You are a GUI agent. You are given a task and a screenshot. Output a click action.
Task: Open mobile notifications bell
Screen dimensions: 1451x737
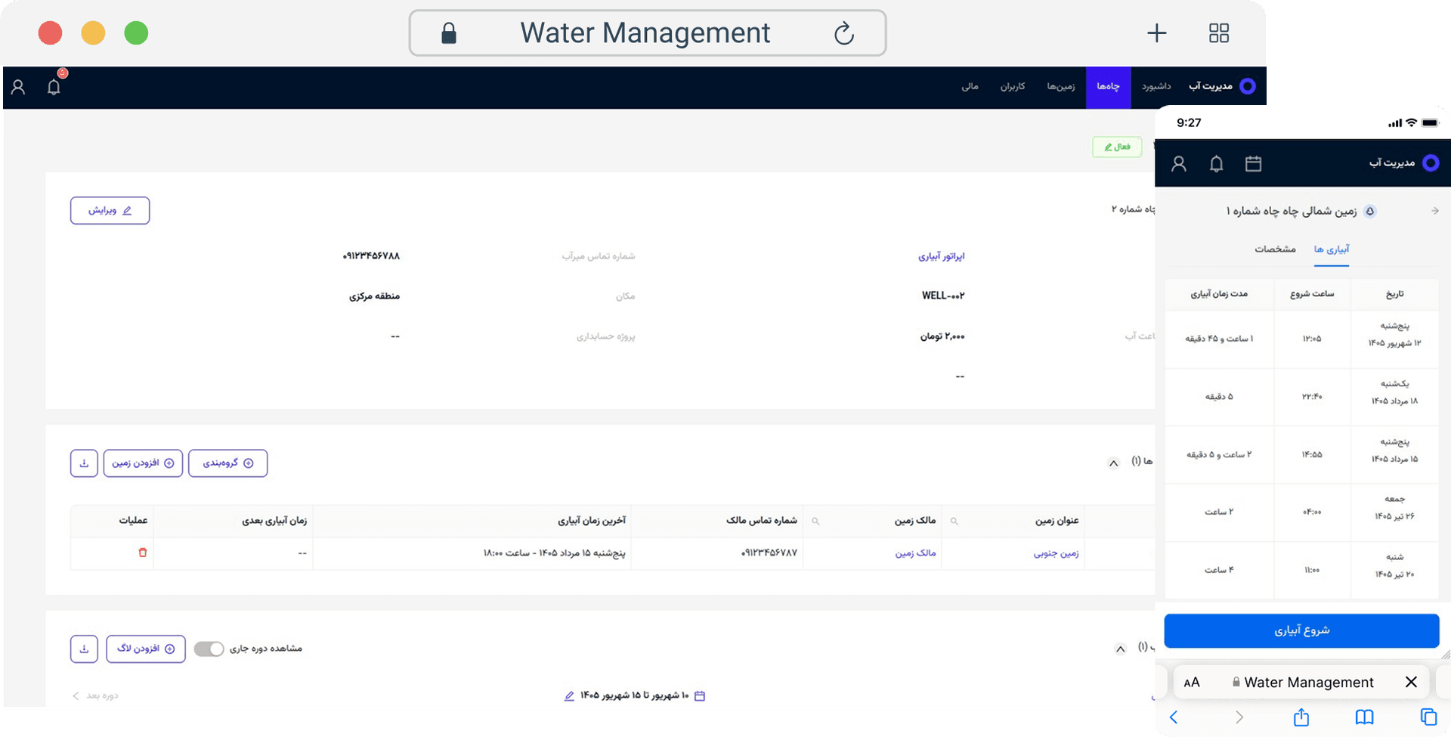point(1216,163)
